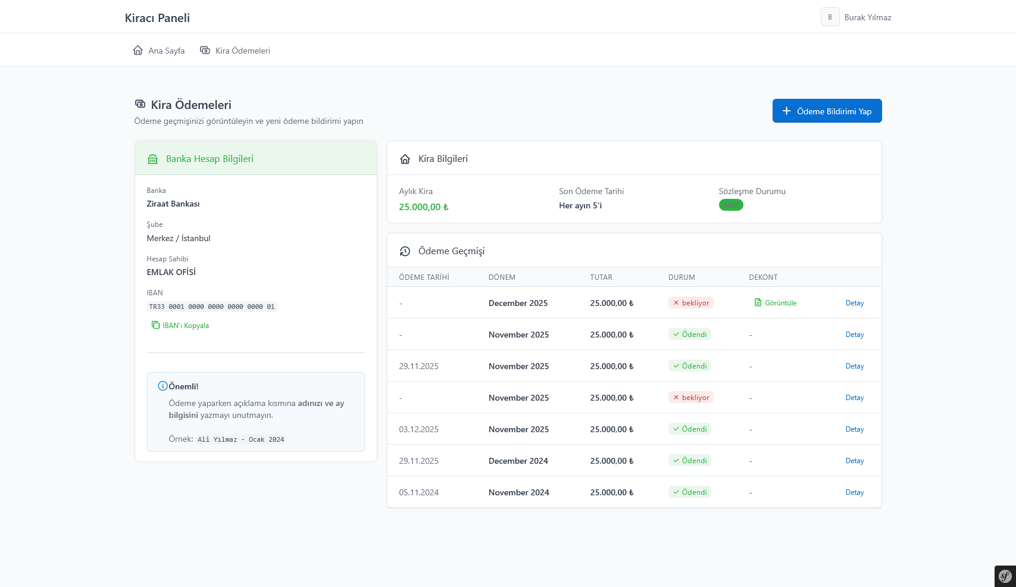Click the blue info icon beside Önemli!

[162, 386]
